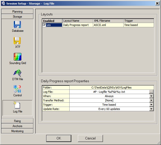Image resolution: width=161 pixels, height=145 pixels.
Task: Switch to the Monitoring section
Action: [x=17, y=131]
